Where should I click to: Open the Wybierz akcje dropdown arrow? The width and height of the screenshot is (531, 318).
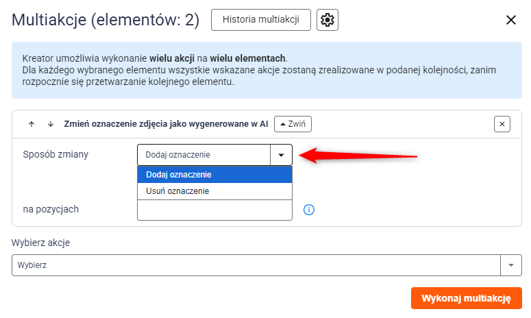tap(511, 265)
